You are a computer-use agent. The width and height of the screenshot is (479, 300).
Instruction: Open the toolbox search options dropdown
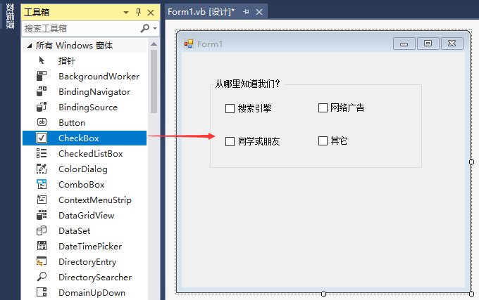point(155,28)
